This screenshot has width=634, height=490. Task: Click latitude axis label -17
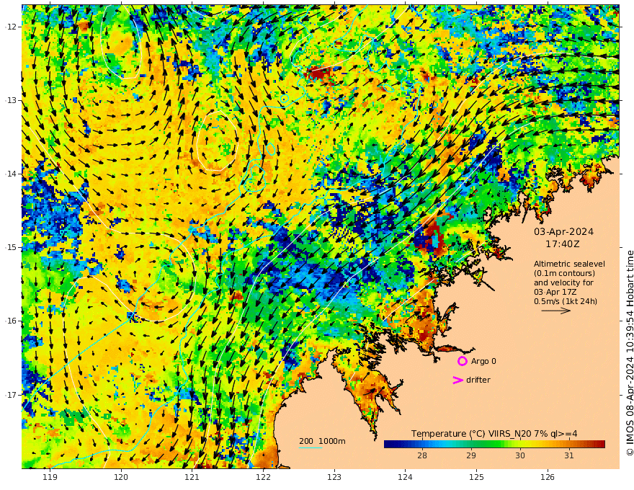(11, 395)
